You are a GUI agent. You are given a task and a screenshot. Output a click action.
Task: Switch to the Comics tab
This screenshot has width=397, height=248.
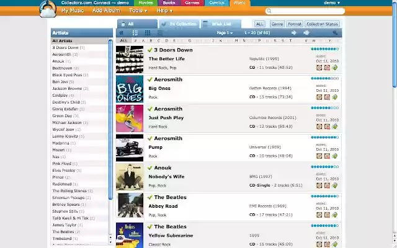tap(216, 2)
